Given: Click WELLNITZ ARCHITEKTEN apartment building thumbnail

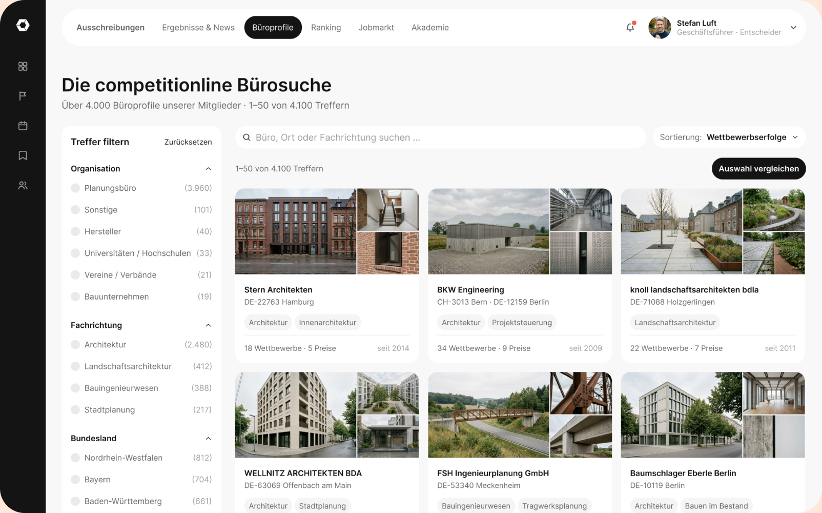Looking at the screenshot, I should (x=296, y=415).
